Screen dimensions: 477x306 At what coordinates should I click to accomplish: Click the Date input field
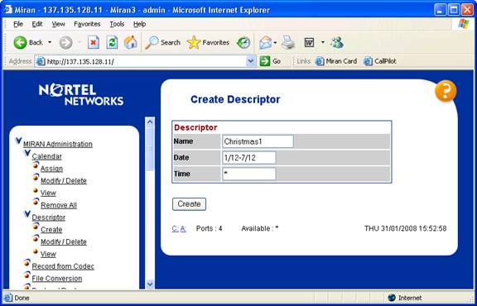[248, 158]
